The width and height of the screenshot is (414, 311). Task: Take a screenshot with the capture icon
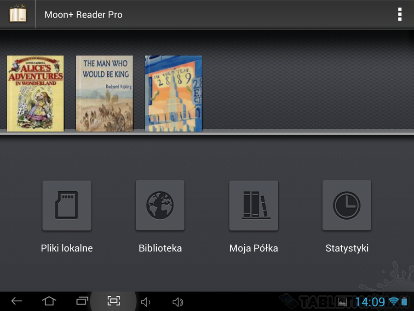(114, 301)
